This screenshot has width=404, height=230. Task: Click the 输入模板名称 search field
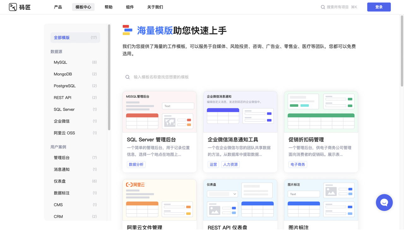(x=240, y=77)
